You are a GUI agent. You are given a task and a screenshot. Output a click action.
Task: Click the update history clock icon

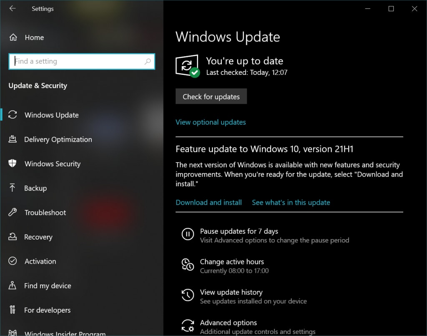pos(188,295)
